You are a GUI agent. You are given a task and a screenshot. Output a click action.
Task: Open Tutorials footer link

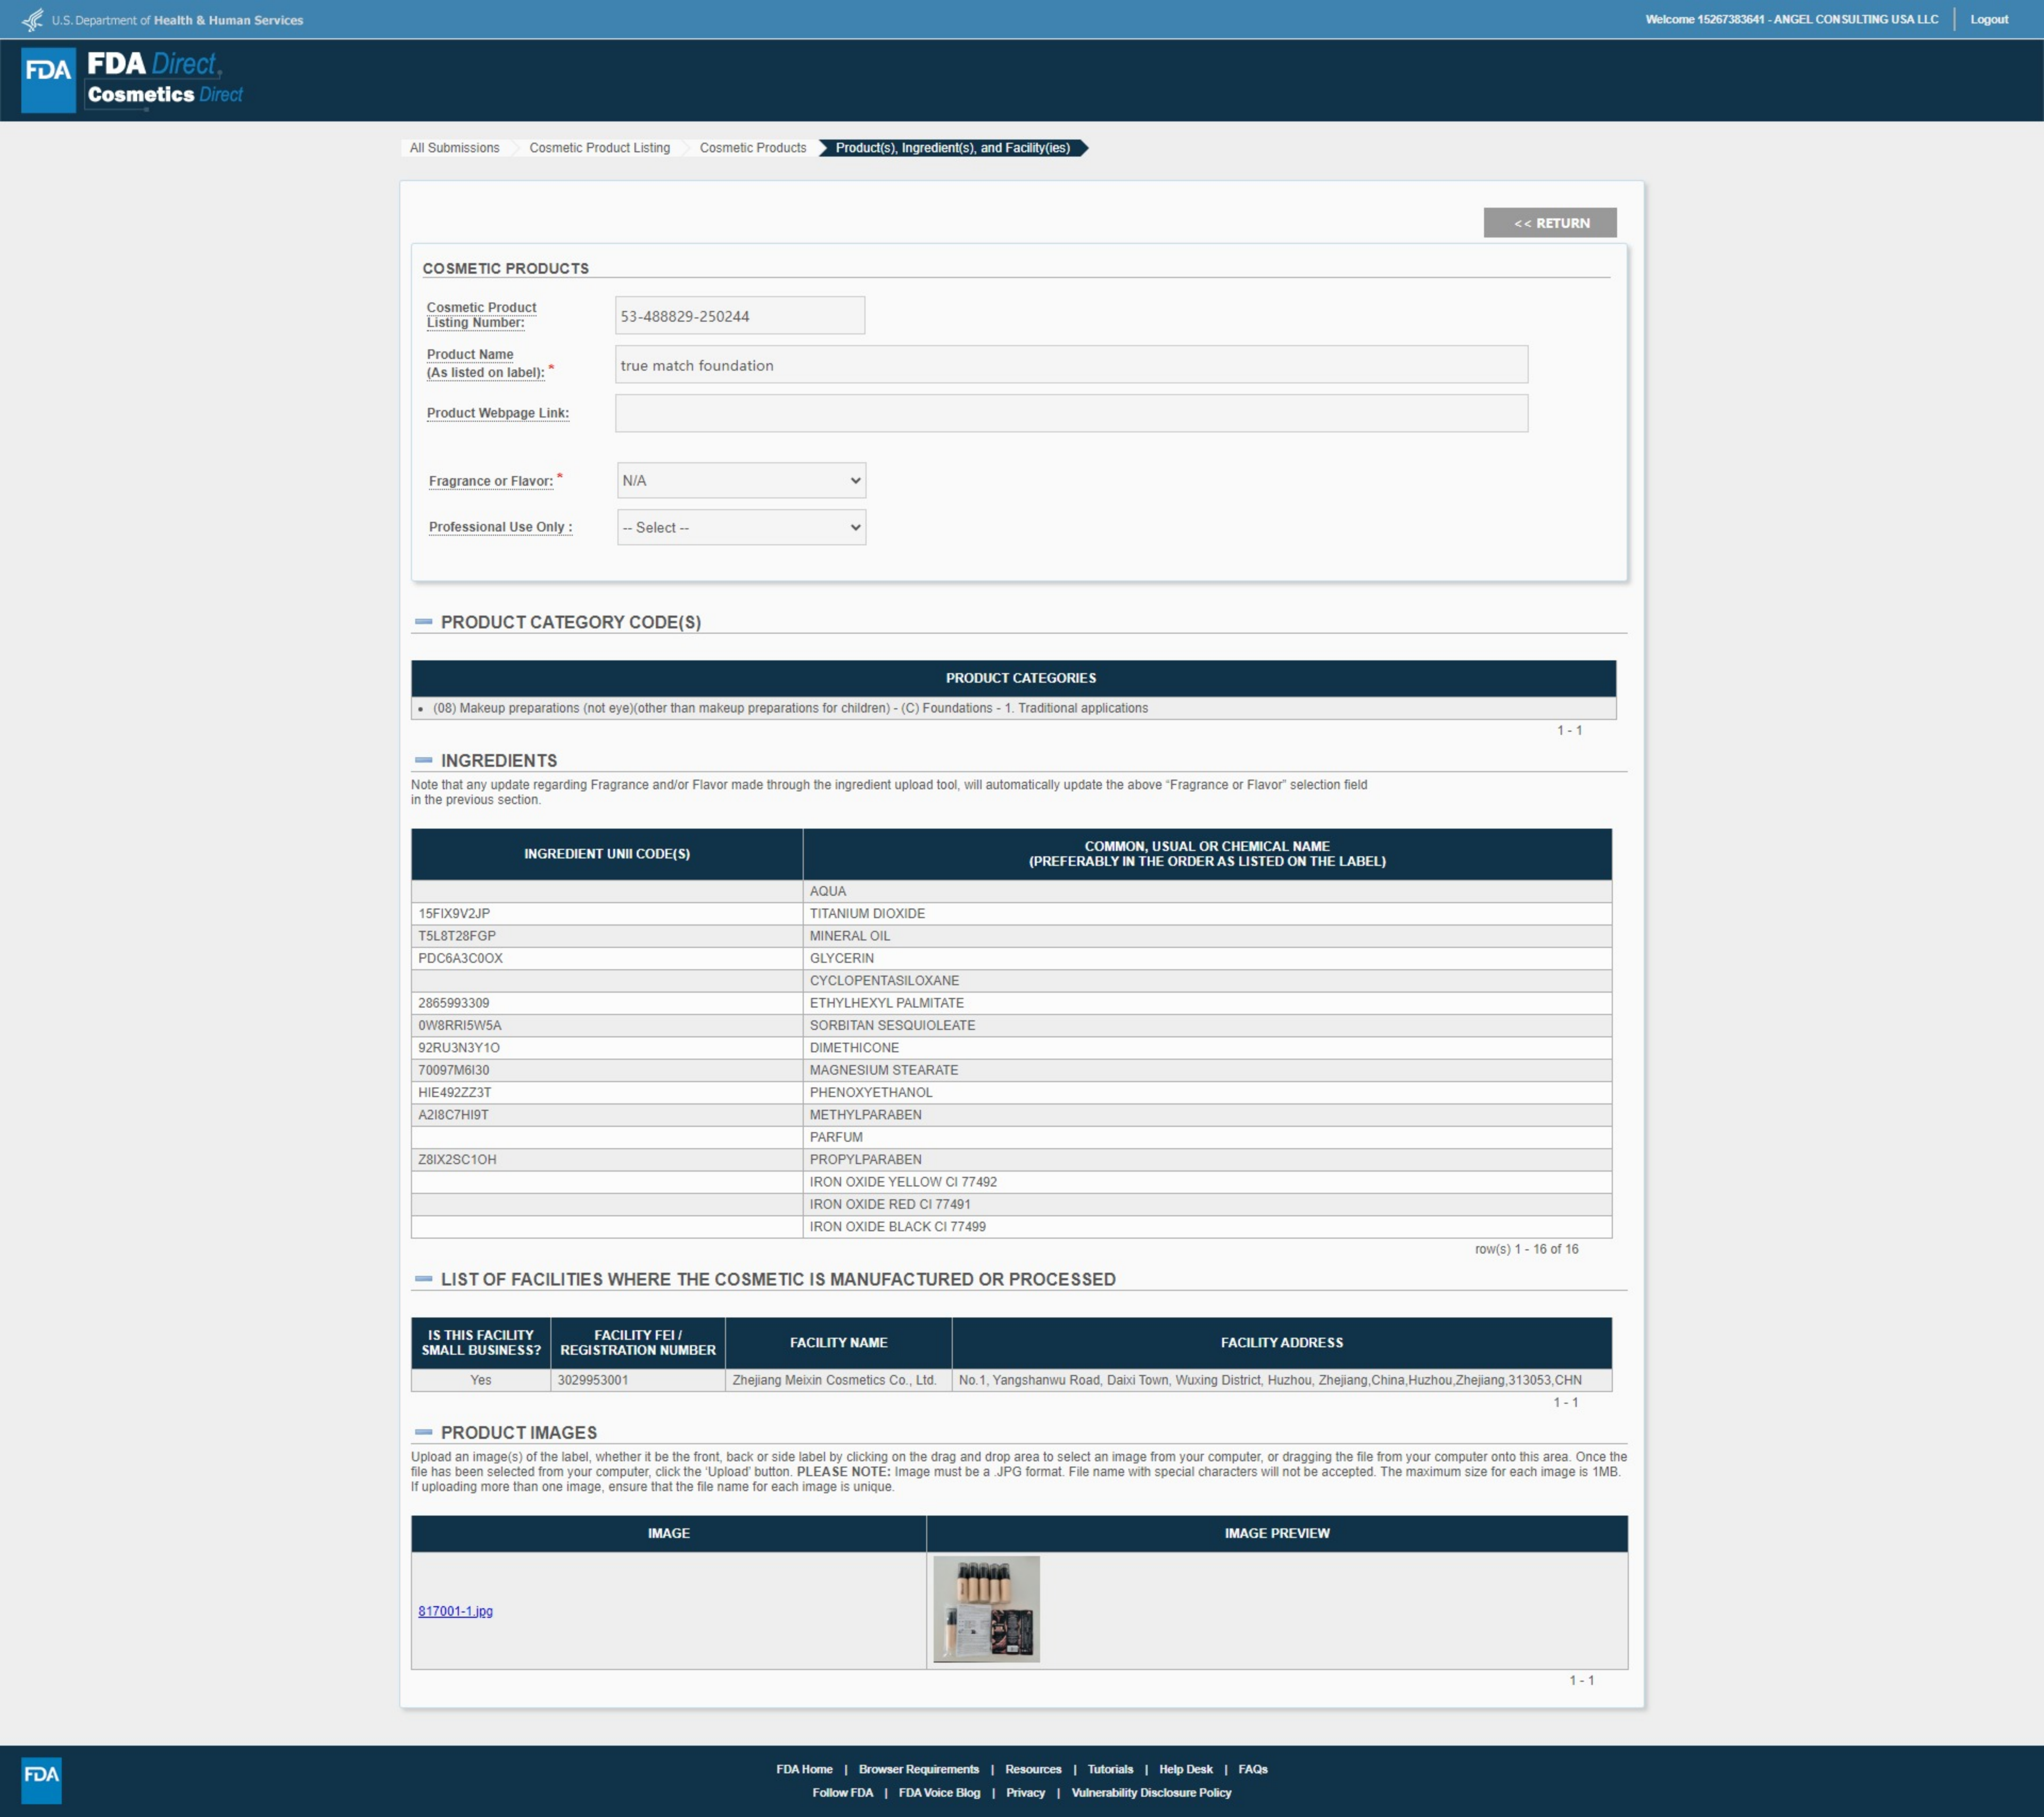(1110, 1769)
